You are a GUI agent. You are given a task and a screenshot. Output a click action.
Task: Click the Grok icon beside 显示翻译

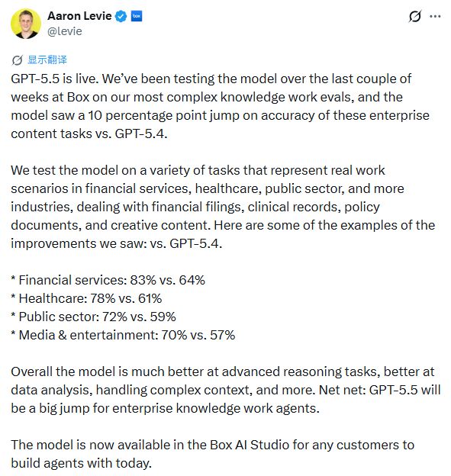coord(17,60)
